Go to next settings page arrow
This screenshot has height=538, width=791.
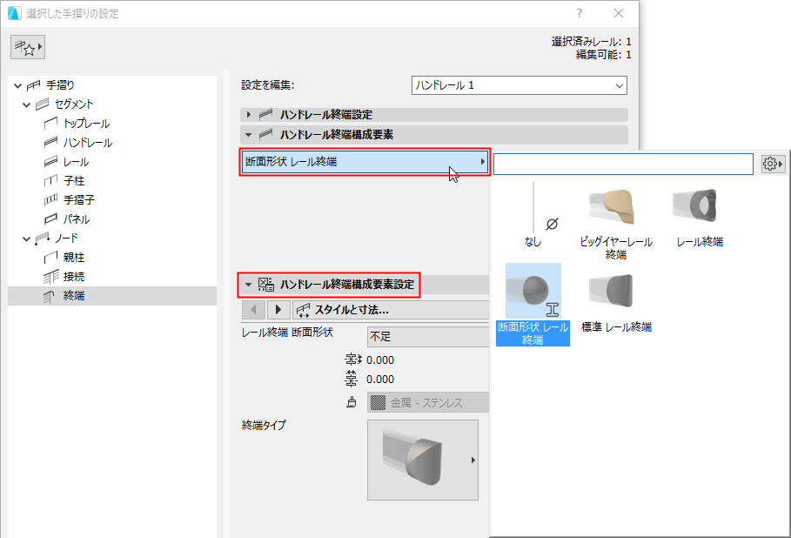278,309
